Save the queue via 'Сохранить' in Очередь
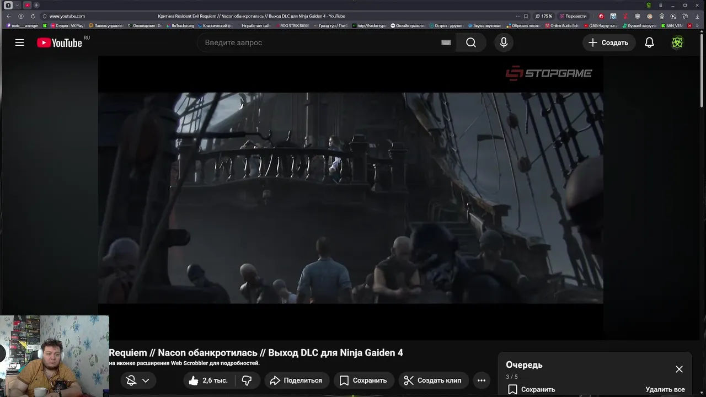Image resolution: width=706 pixels, height=397 pixels. click(x=532, y=389)
